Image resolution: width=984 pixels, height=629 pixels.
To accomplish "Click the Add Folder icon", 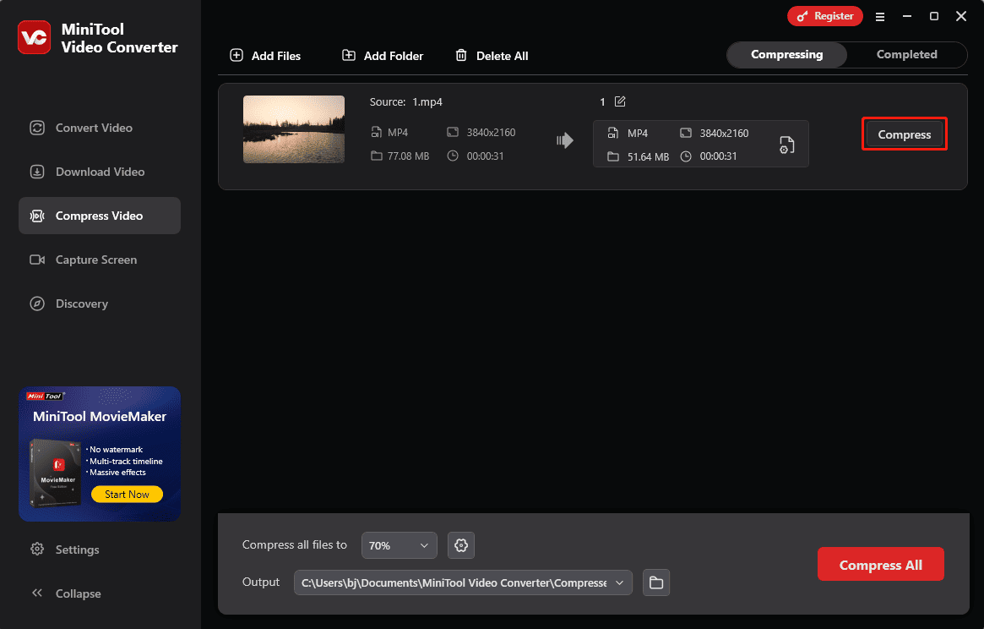I will [x=348, y=55].
